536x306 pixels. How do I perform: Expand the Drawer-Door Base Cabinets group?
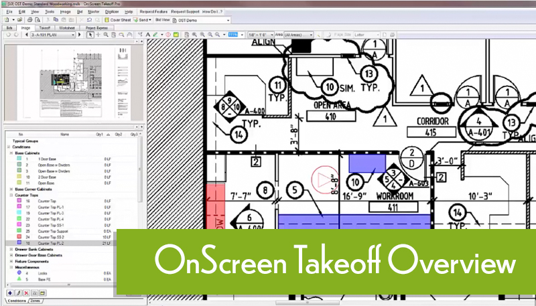pos(11,255)
